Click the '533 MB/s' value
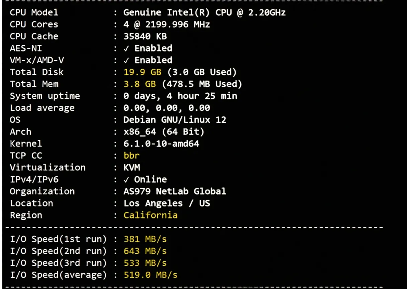407x289 pixels. (x=145, y=263)
